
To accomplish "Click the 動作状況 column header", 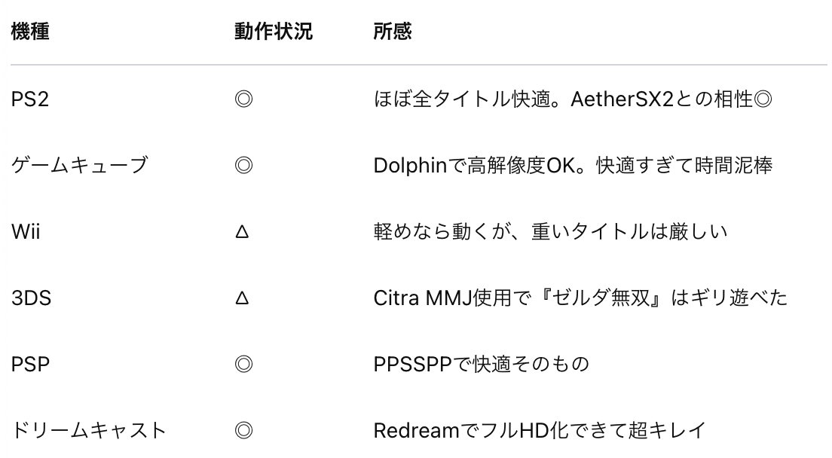I will click(274, 32).
